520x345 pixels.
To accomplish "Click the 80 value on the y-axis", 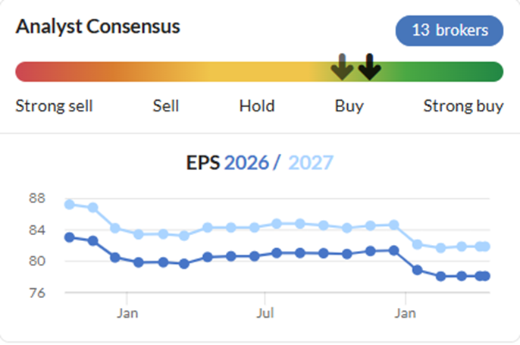I will [x=37, y=262].
